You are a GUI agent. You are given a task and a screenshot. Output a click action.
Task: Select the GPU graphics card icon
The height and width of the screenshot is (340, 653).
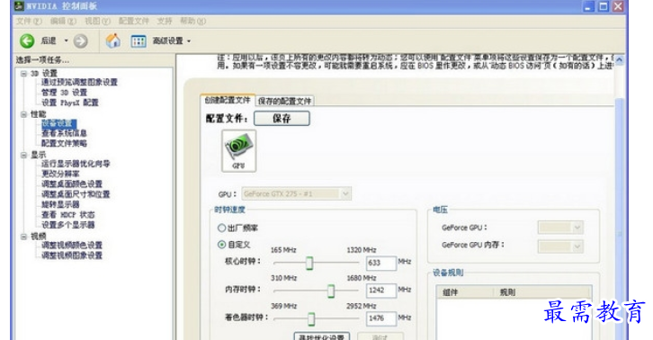point(238,150)
